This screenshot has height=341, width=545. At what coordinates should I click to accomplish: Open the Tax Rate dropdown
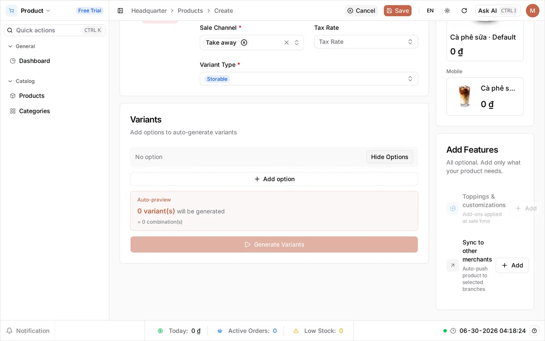click(366, 42)
